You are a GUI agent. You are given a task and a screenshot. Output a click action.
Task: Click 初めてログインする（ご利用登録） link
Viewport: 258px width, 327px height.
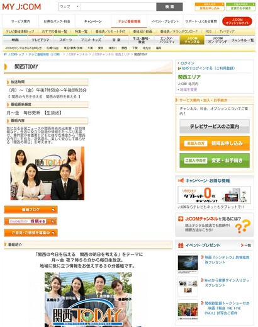point(208,68)
